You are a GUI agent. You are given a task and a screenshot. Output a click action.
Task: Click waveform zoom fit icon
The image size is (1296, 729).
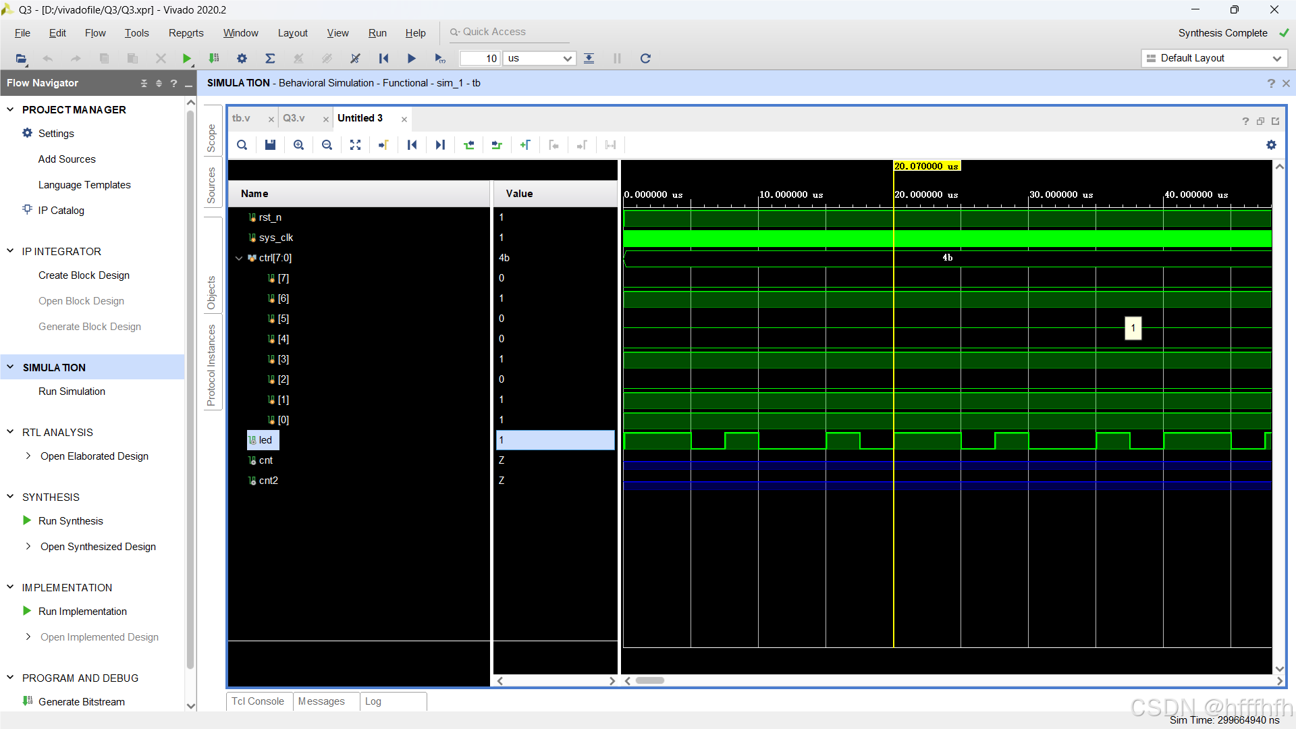(355, 145)
